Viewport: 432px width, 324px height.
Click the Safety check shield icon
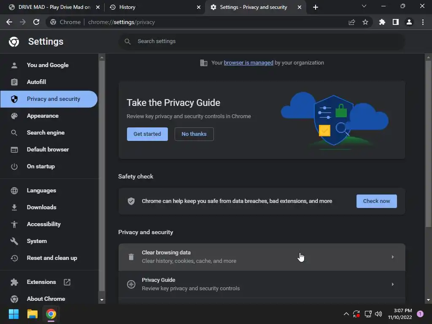click(131, 201)
